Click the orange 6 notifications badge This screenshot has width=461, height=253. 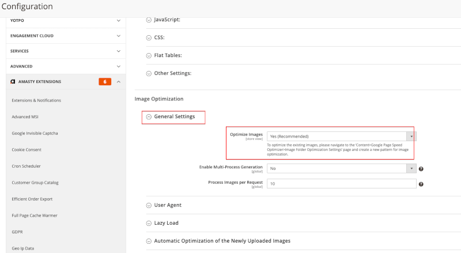click(x=105, y=81)
